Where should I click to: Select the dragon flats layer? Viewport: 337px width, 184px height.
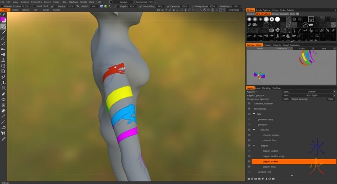[269, 167]
